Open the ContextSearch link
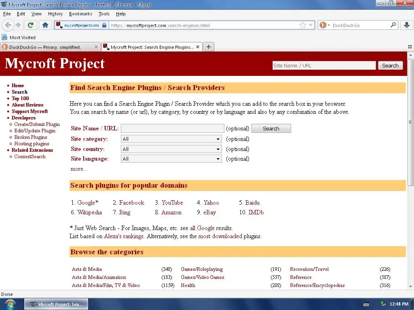The height and width of the screenshot is (310, 414). click(30, 157)
